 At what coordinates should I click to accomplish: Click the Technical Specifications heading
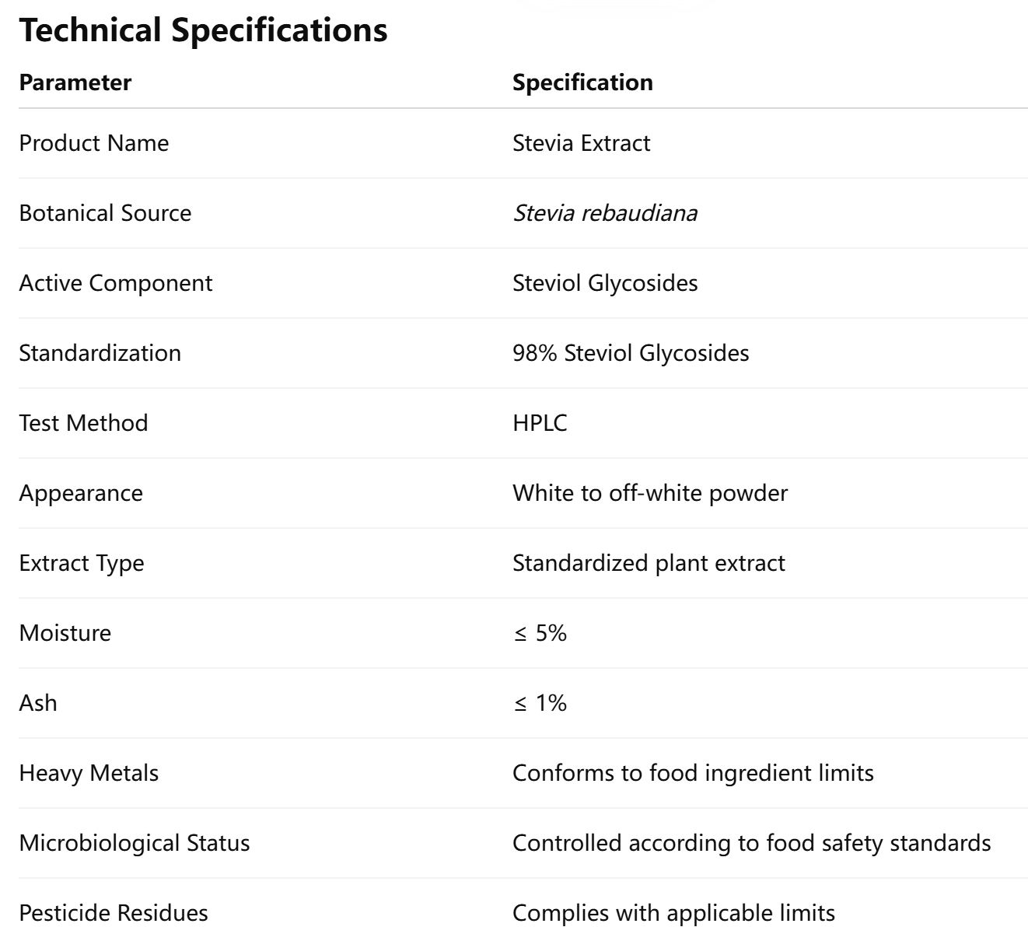(203, 30)
